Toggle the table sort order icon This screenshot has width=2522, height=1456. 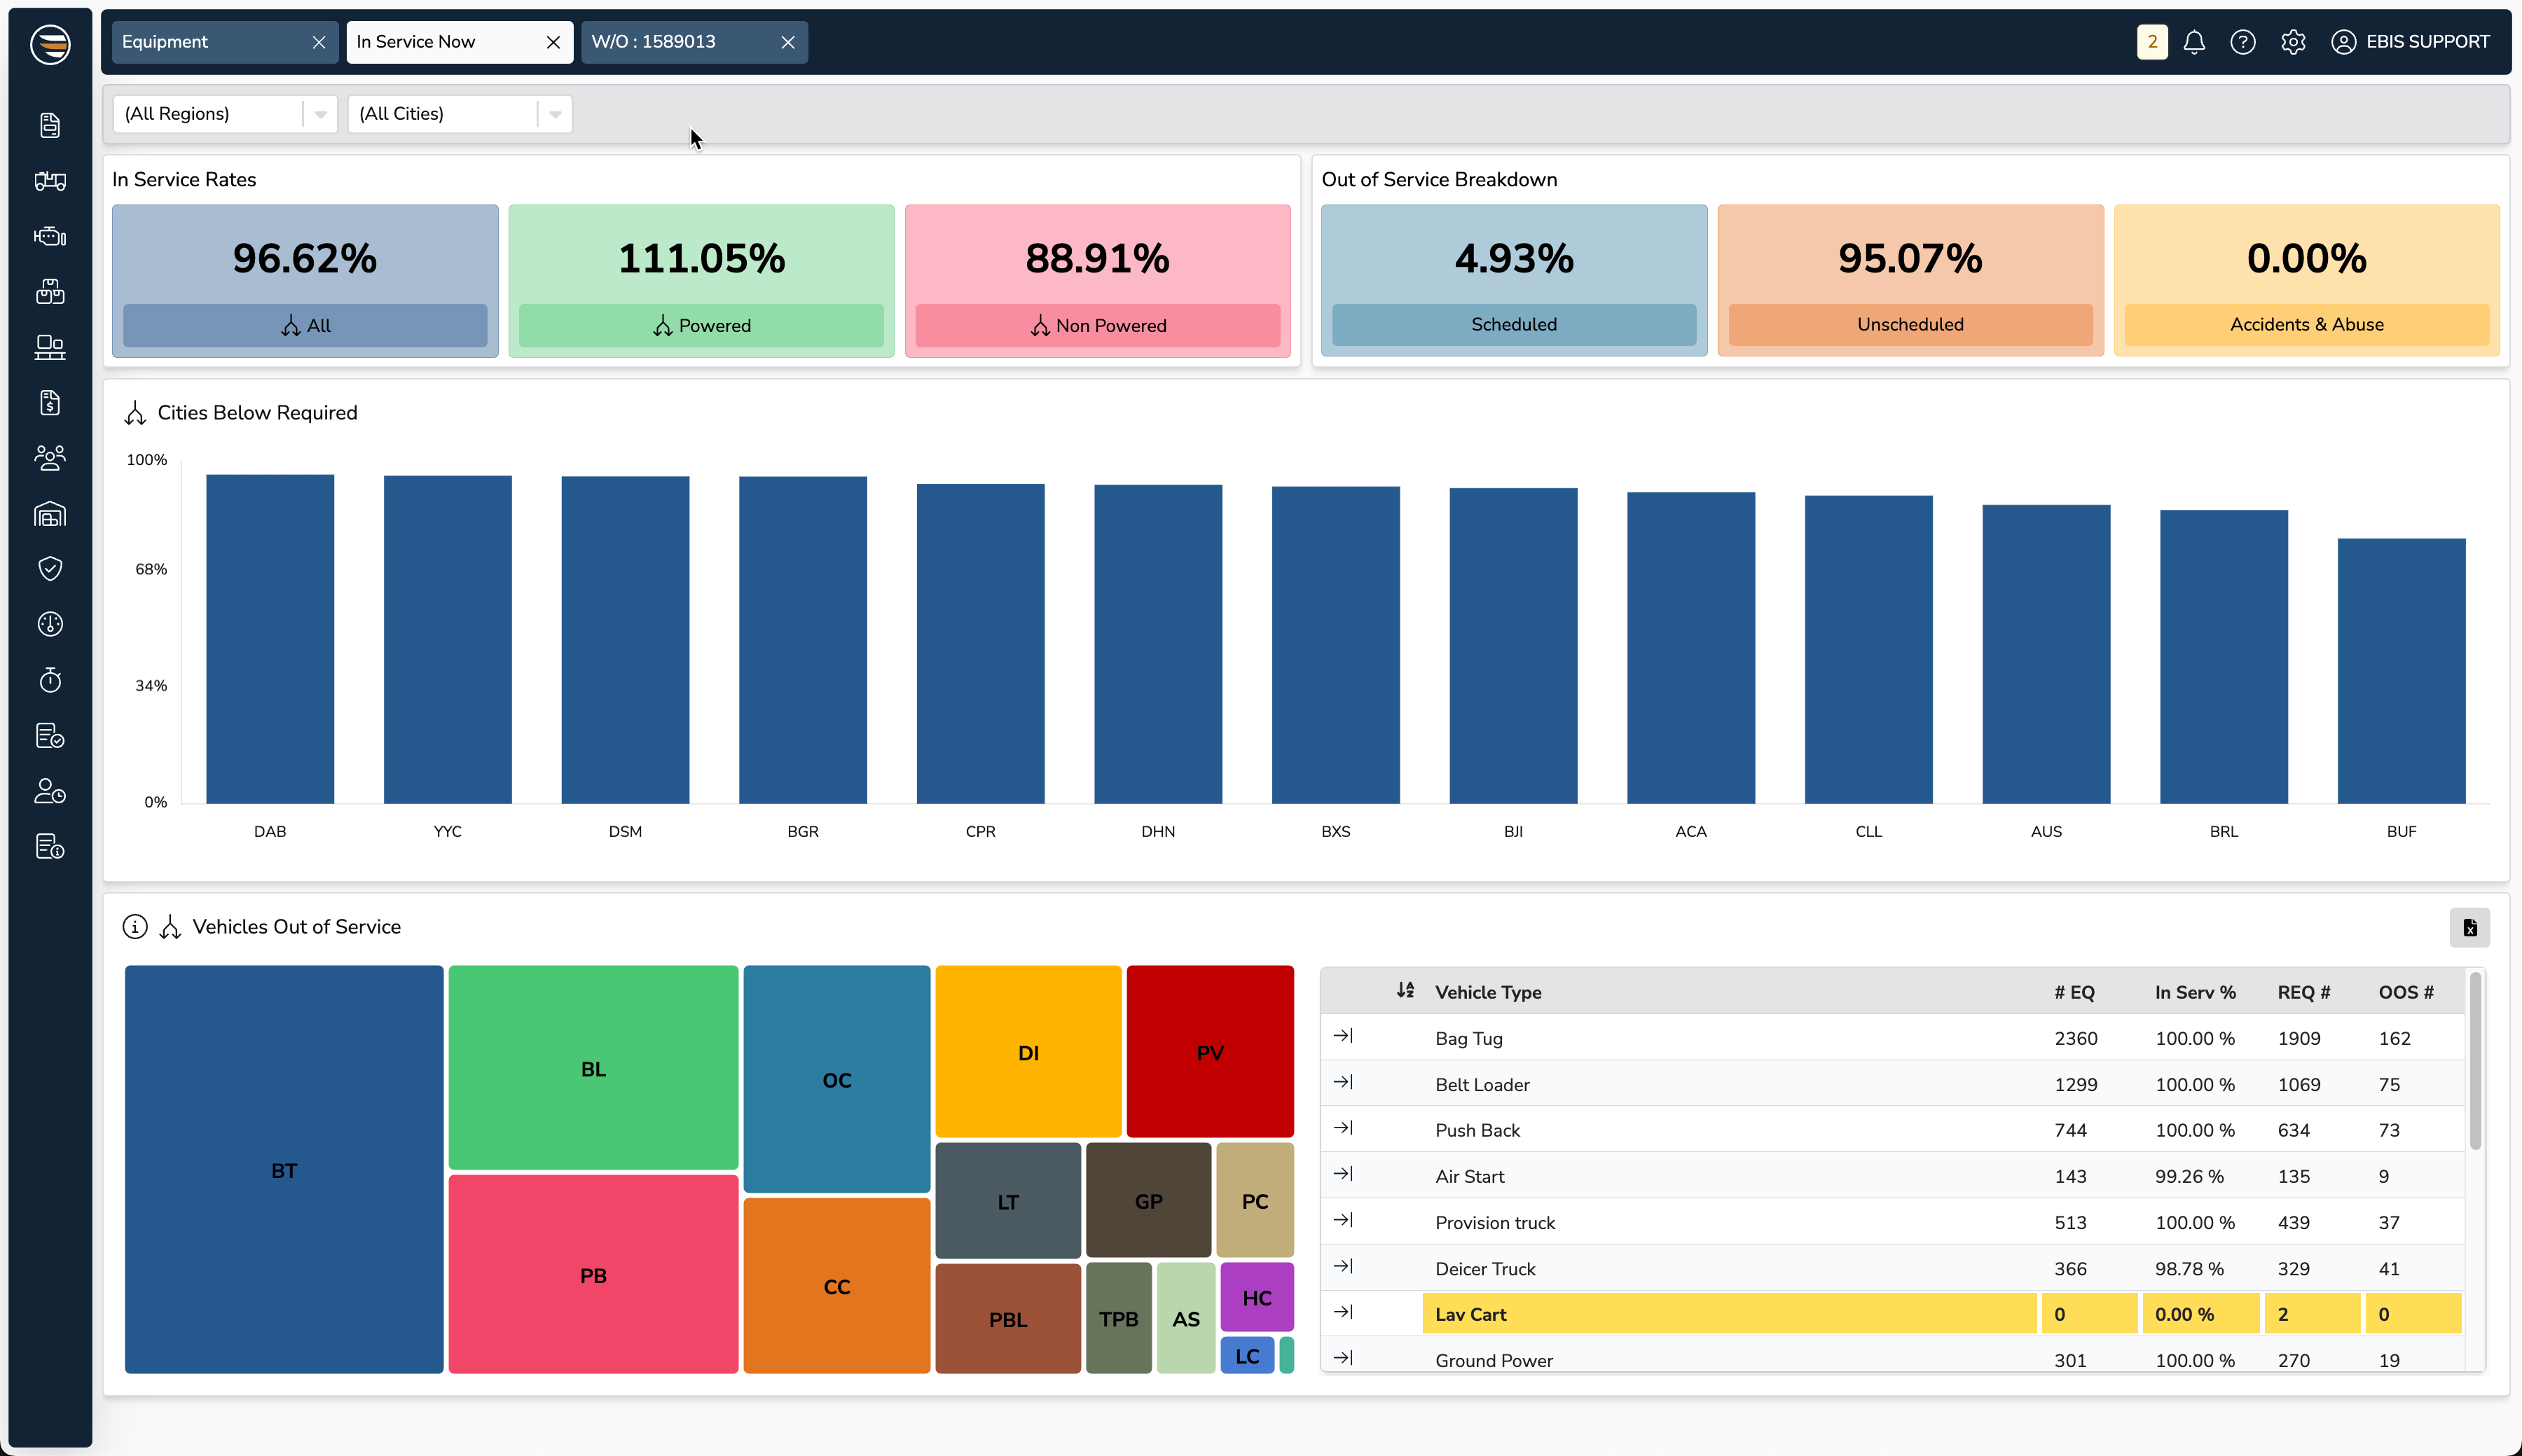[x=1405, y=990]
